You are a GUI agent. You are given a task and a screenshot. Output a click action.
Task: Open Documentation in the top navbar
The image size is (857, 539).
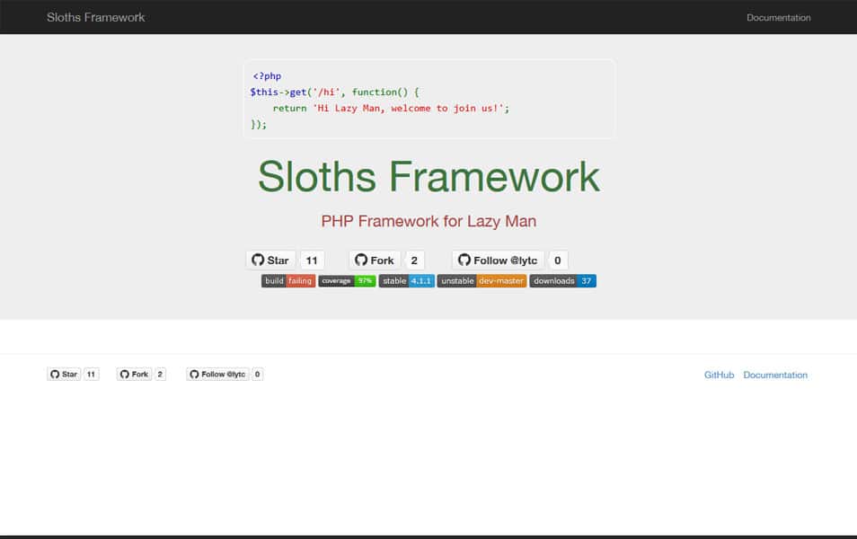[778, 17]
